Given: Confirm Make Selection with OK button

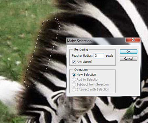Looking at the screenshot, I should [128, 51].
